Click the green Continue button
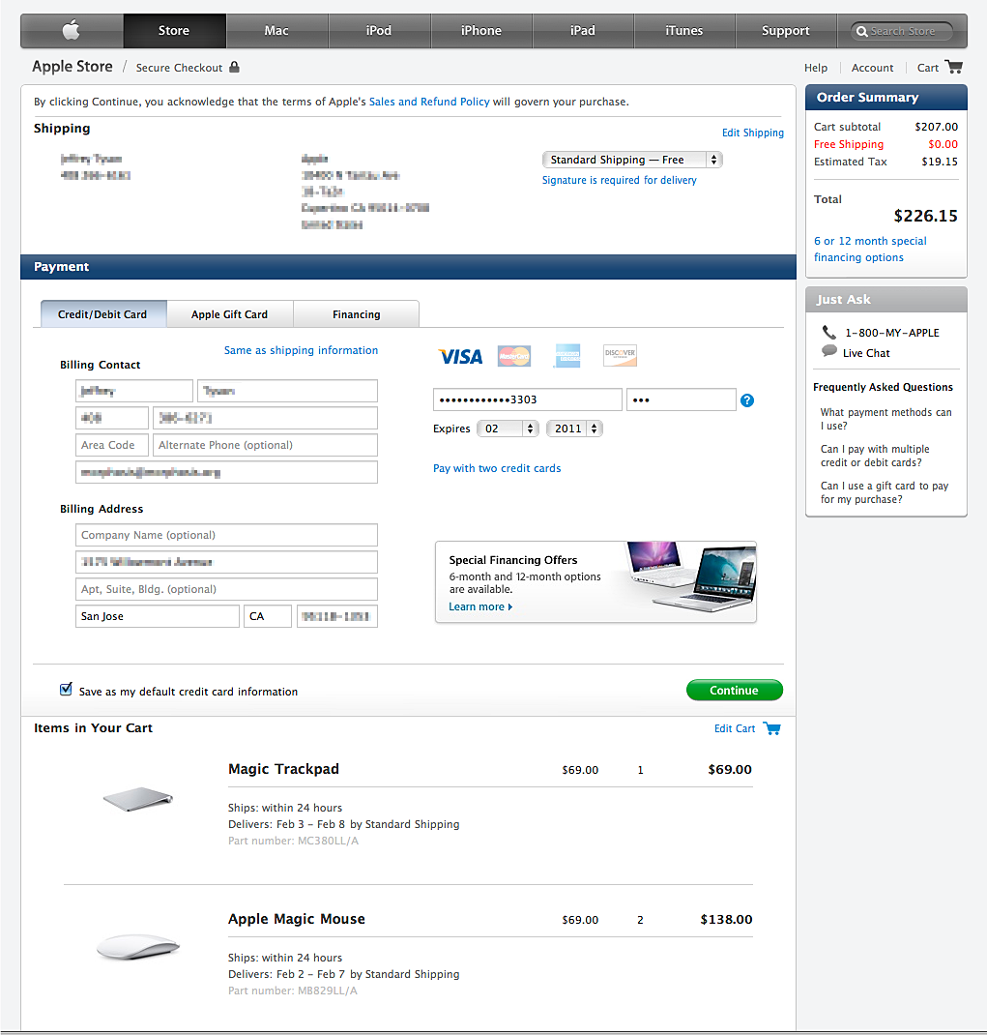 pyautogui.click(x=735, y=690)
